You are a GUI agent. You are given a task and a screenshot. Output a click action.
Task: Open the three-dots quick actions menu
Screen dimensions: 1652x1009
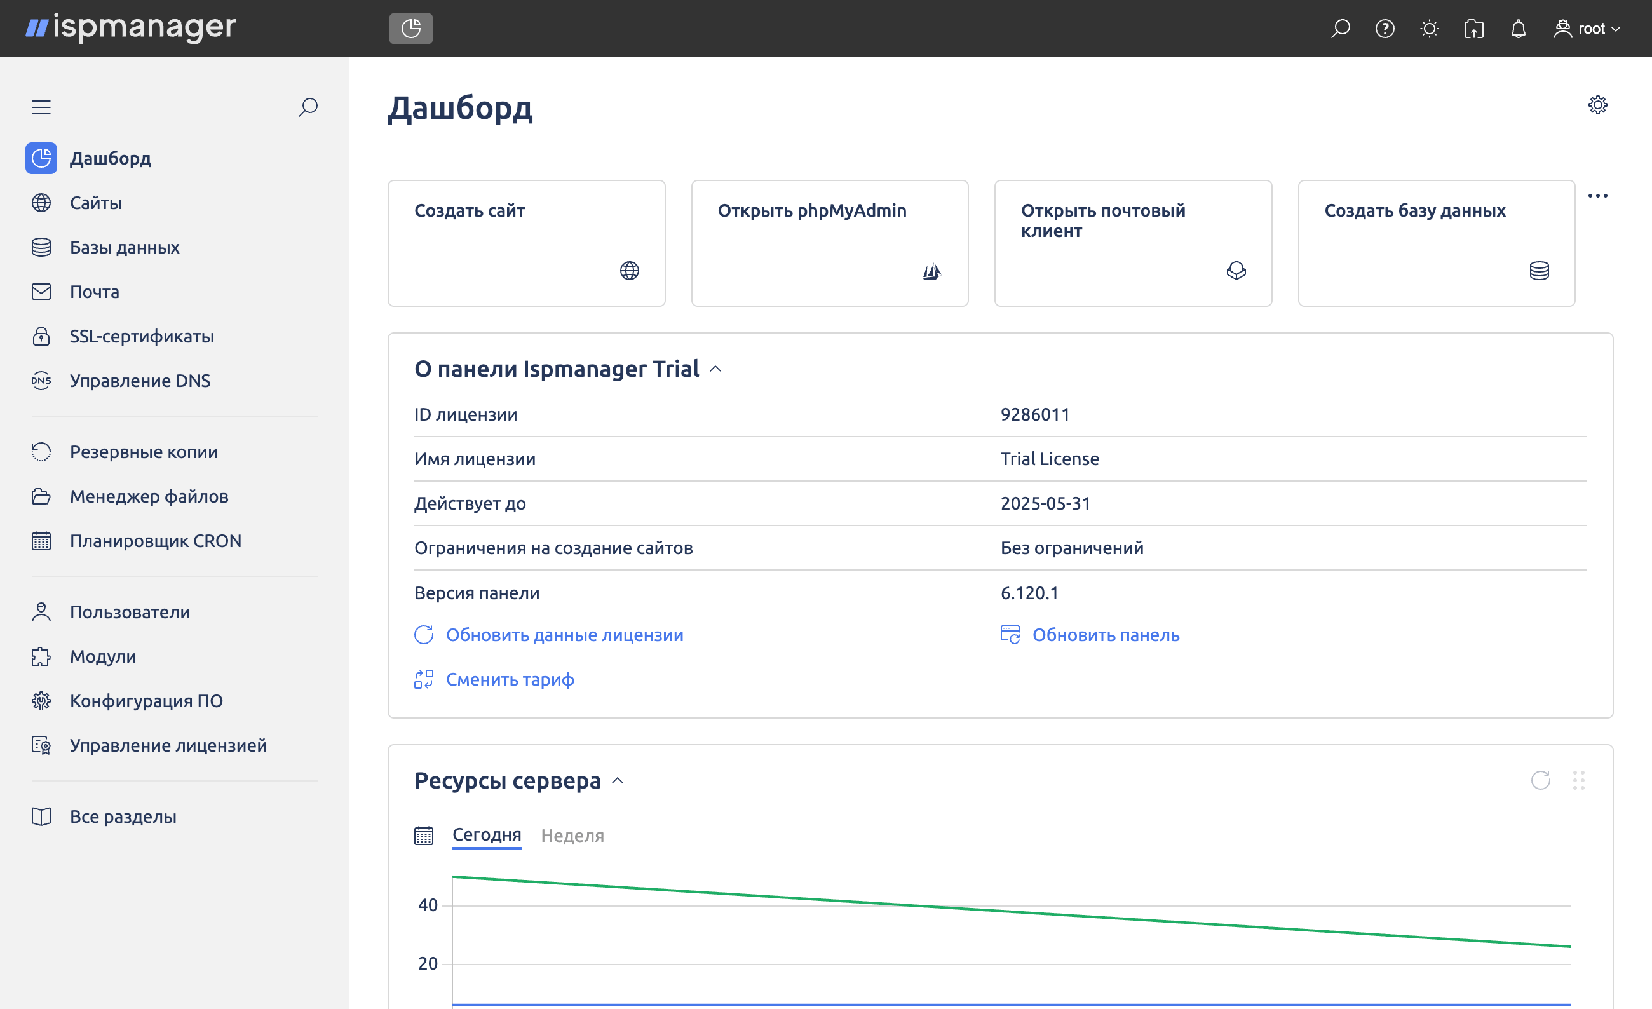coord(1598,196)
